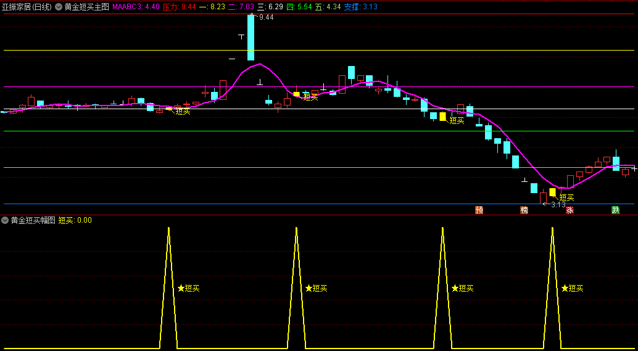The image size is (638, 351).
Task: Select the 短买: 0.00 sub-chart value
Action: point(75,220)
